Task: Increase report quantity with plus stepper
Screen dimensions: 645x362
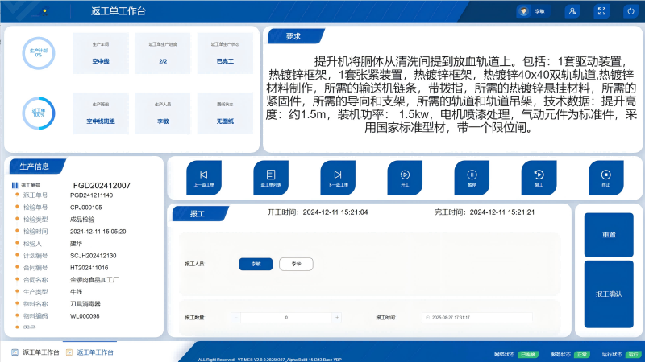Action: coord(337,318)
